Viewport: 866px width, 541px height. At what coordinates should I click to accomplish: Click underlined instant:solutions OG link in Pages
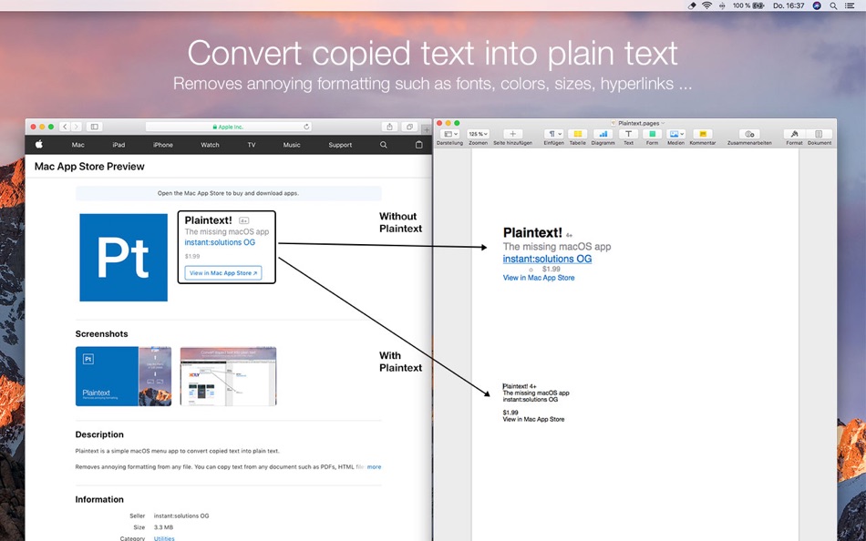547,259
